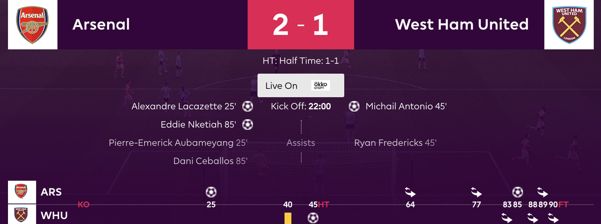Click the Live On Okko Sport button
This screenshot has height=224, width=601.
(300, 85)
